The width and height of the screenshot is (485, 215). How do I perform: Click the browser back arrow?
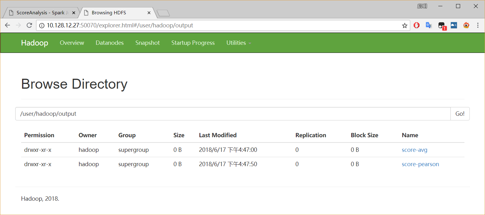(x=7, y=26)
